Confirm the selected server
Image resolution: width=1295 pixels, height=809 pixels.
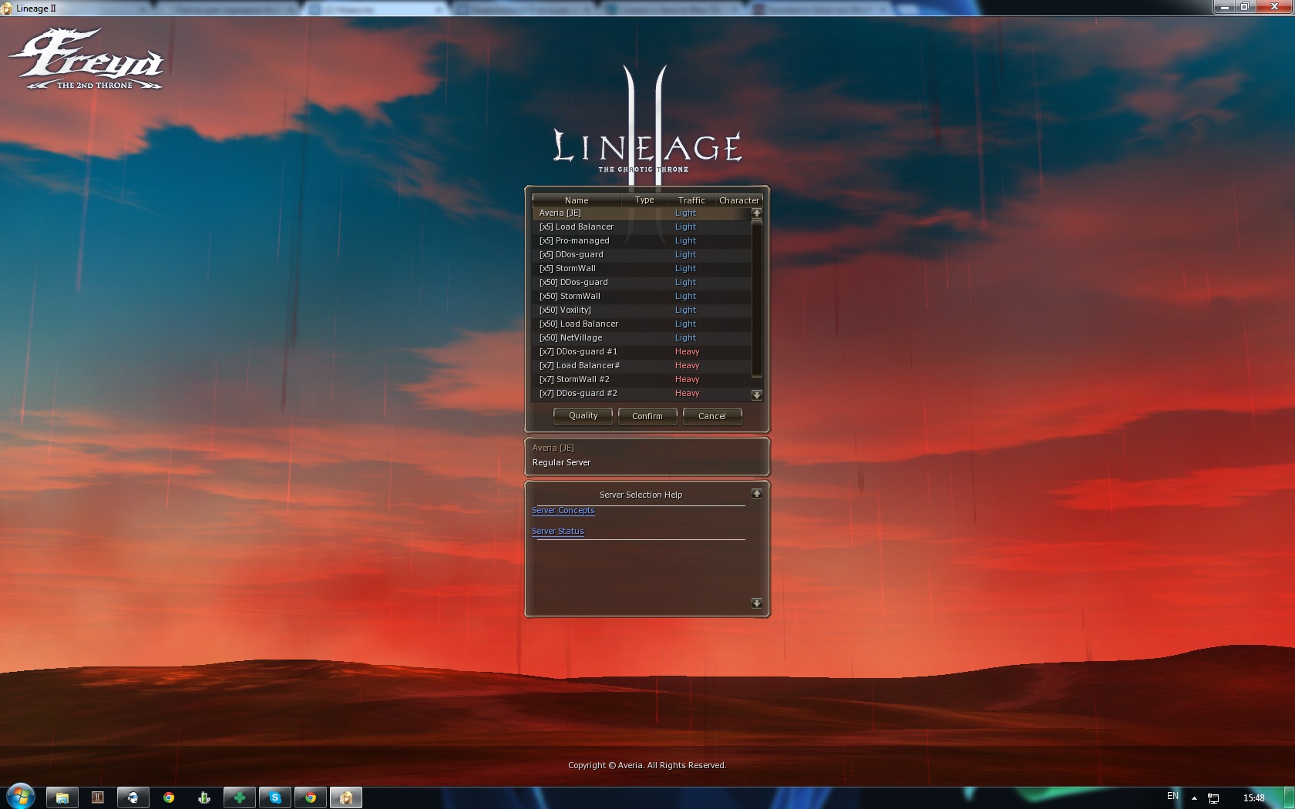pos(647,416)
